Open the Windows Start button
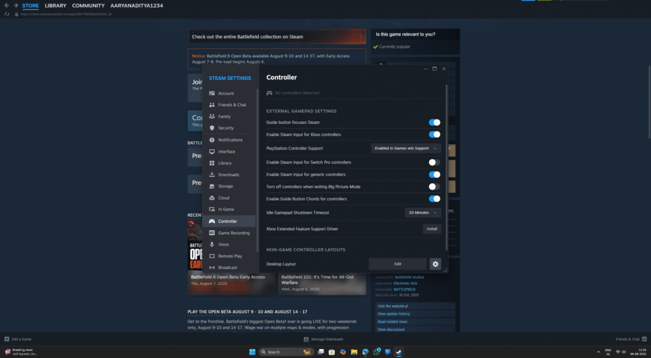This screenshot has height=358, width=651. point(252,352)
